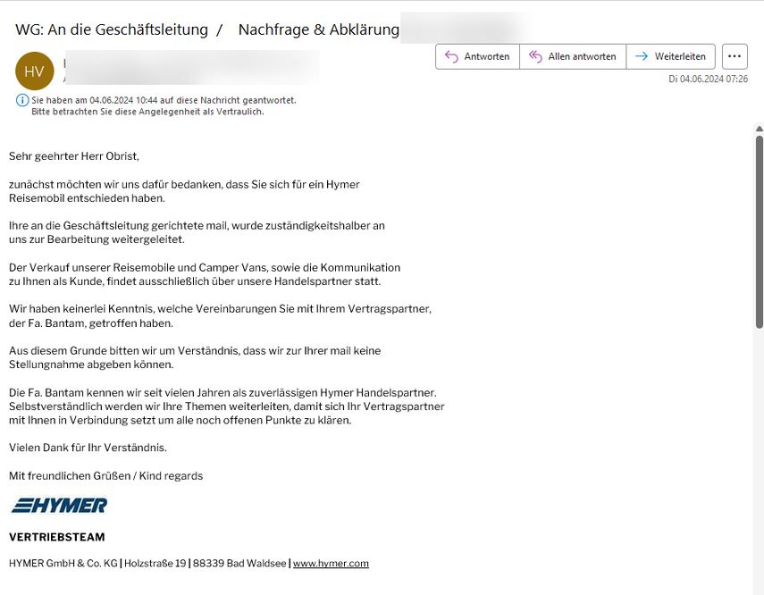Forward the email with Weiterleiten
This screenshot has height=595, width=764.
[670, 56]
